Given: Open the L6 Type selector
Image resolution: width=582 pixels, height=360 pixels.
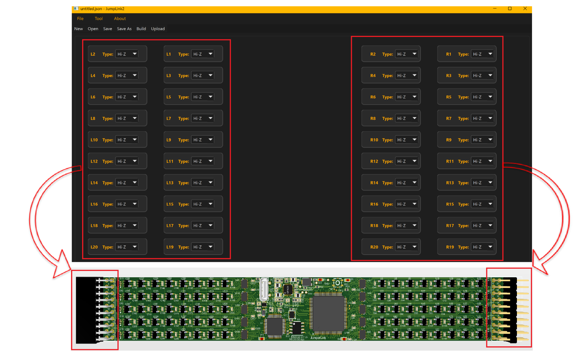Looking at the screenshot, I should click(x=127, y=97).
